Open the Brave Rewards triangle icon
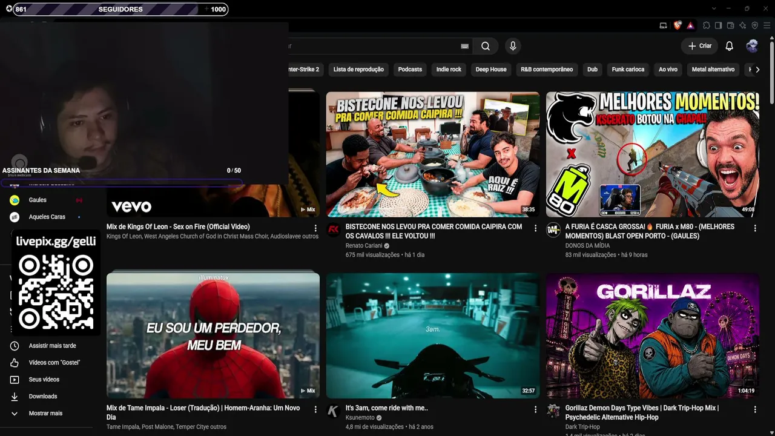775x436 pixels. coord(690,25)
